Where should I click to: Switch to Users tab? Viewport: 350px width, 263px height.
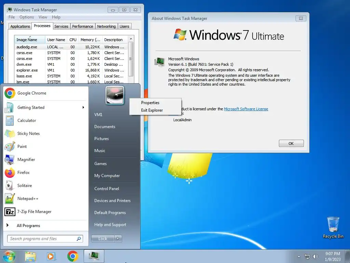click(124, 26)
